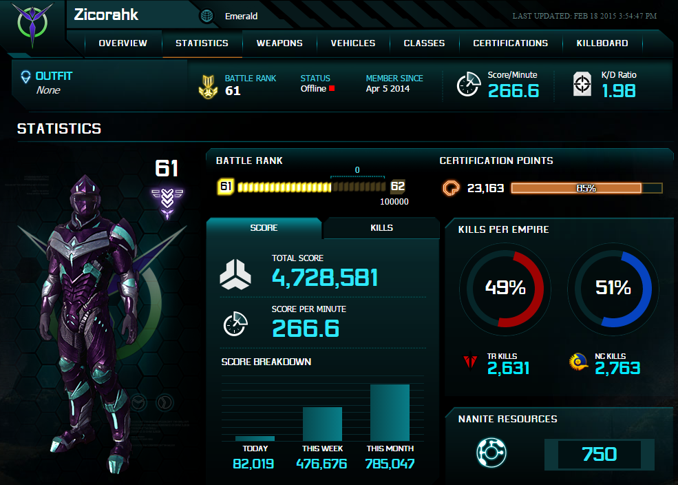This screenshot has height=485, width=678.
Task: Click the This Month score bar
Action: click(x=390, y=413)
